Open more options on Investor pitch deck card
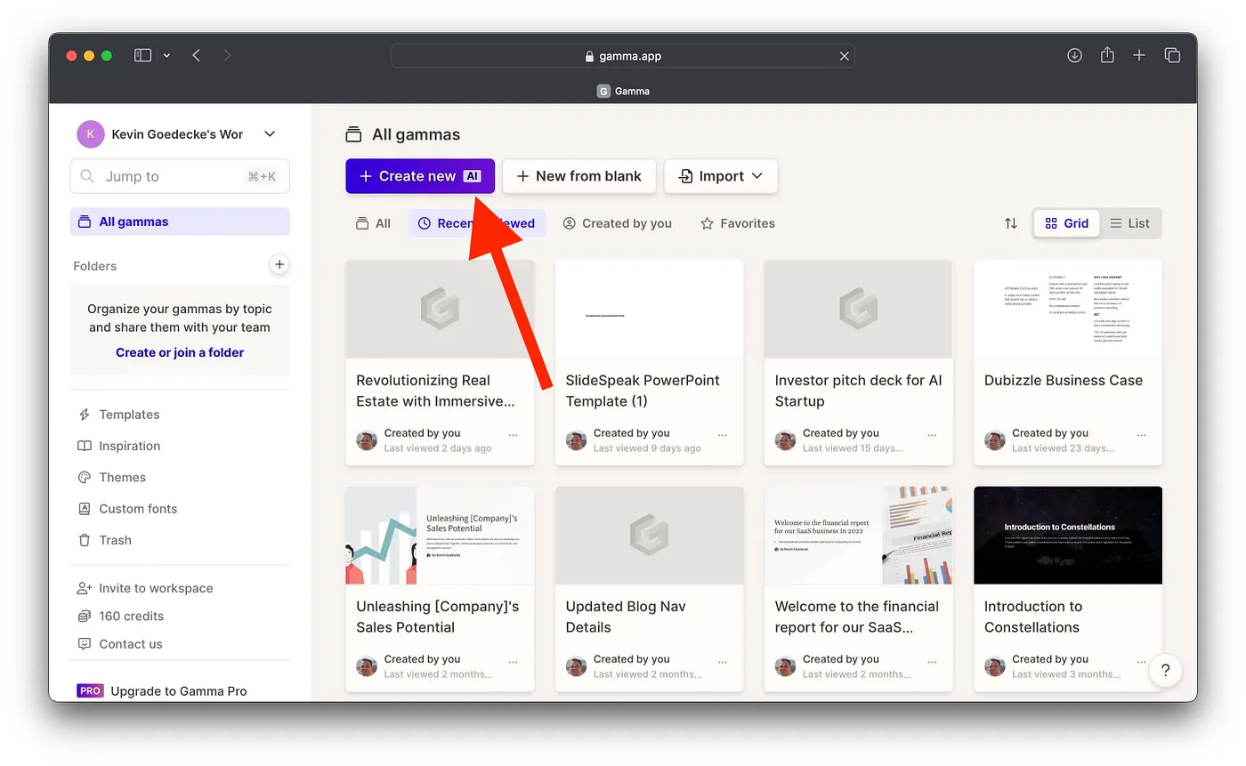This screenshot has width=1246, height=766. click(x=932, y=436)
